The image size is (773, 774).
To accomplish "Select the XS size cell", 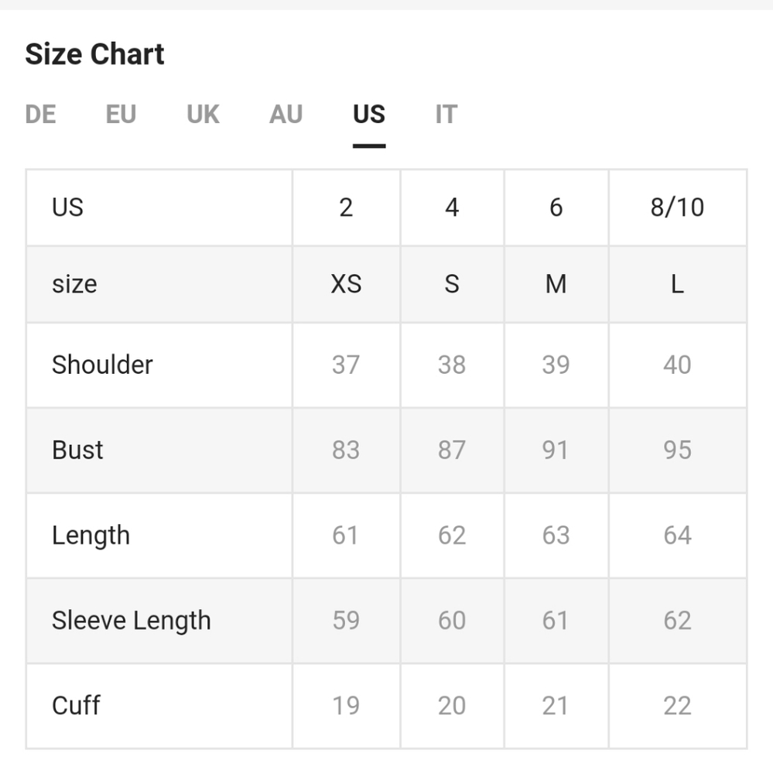I will click(346, 284).
